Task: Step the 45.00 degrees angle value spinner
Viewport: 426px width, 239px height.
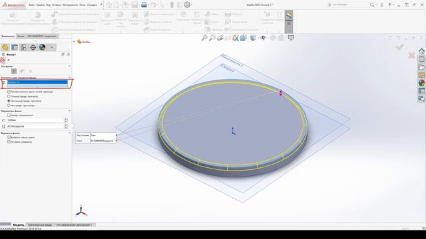Action: point(66,126)
